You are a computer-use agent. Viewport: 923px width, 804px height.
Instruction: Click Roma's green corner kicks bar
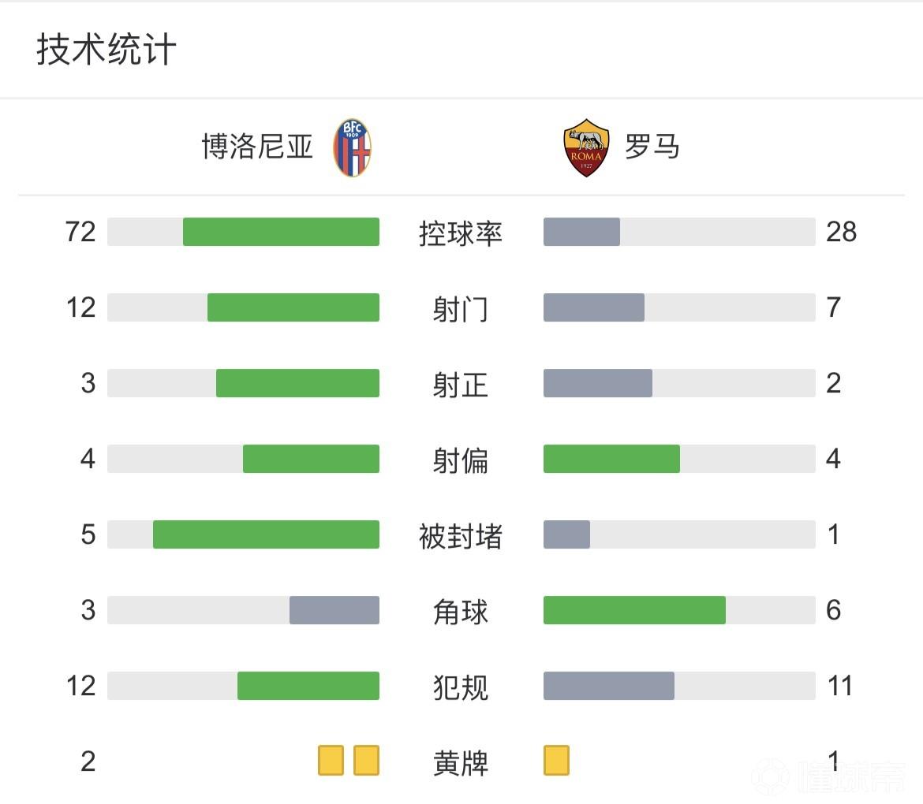pyautogui.click(x=634, y=610)
